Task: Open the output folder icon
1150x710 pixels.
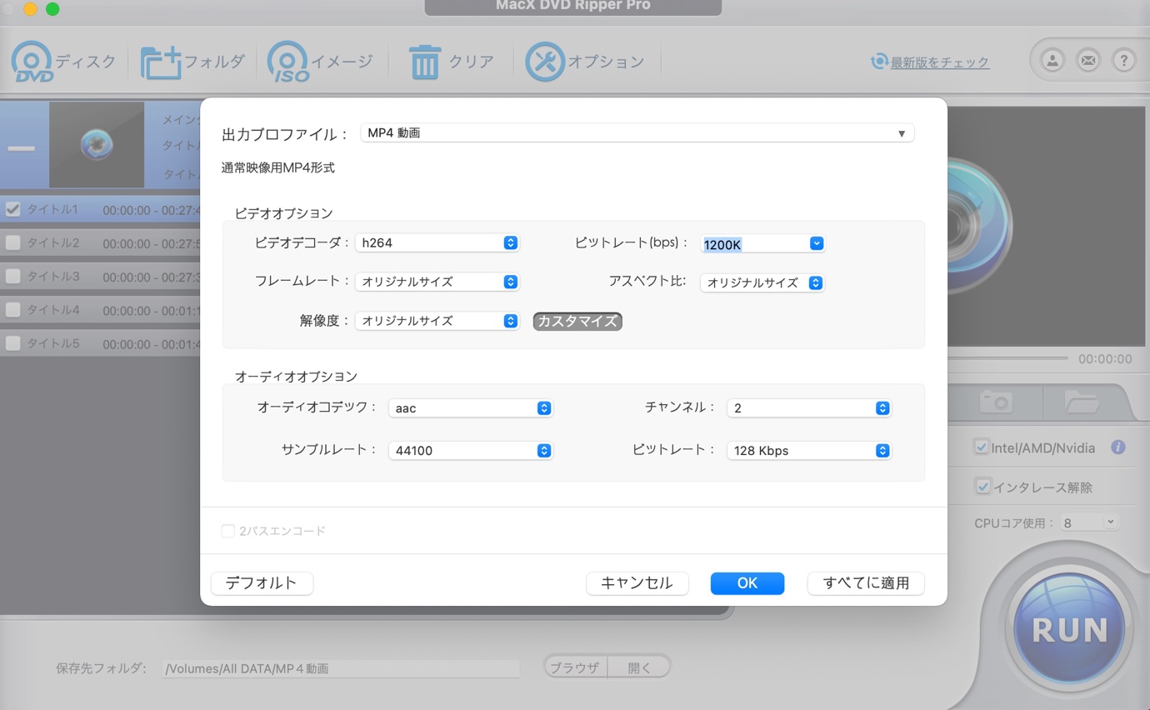Action: 1082,402
